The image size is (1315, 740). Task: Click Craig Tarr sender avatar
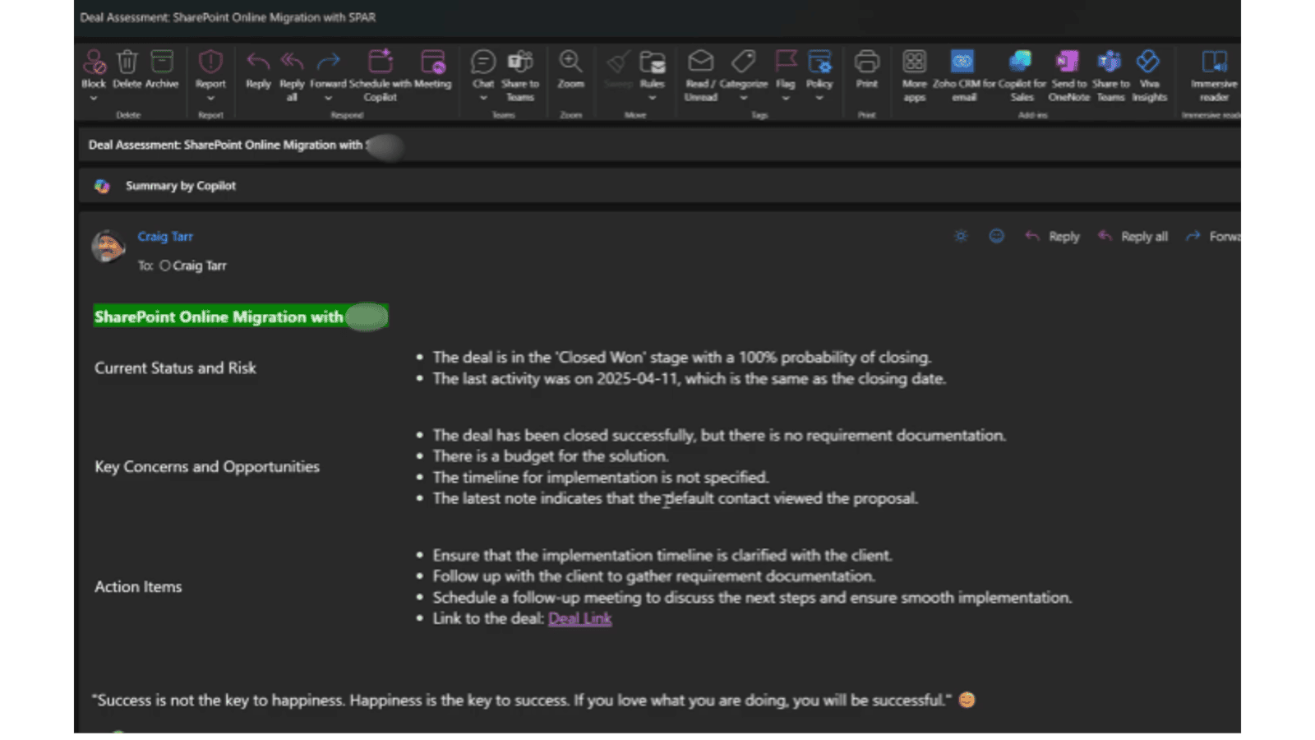(x=108, y=247)
